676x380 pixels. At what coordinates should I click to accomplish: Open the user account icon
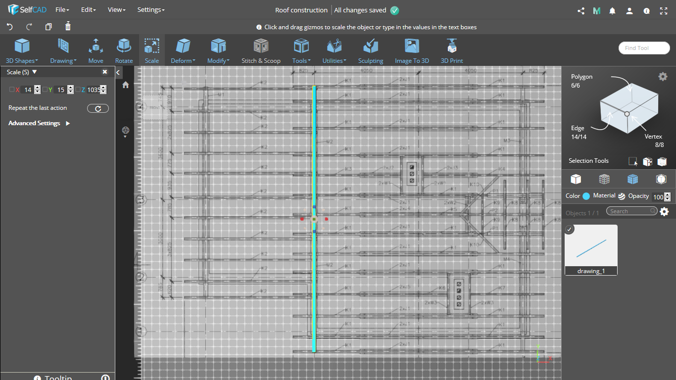click(629, 10)
